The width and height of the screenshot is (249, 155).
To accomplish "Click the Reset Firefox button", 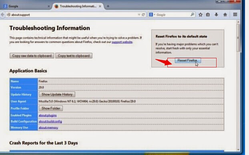I will 188,60.
